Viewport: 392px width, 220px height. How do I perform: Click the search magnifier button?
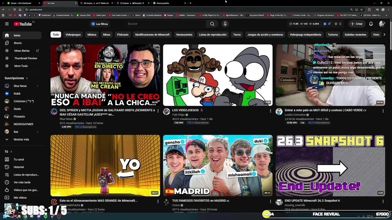coord(212,24)
